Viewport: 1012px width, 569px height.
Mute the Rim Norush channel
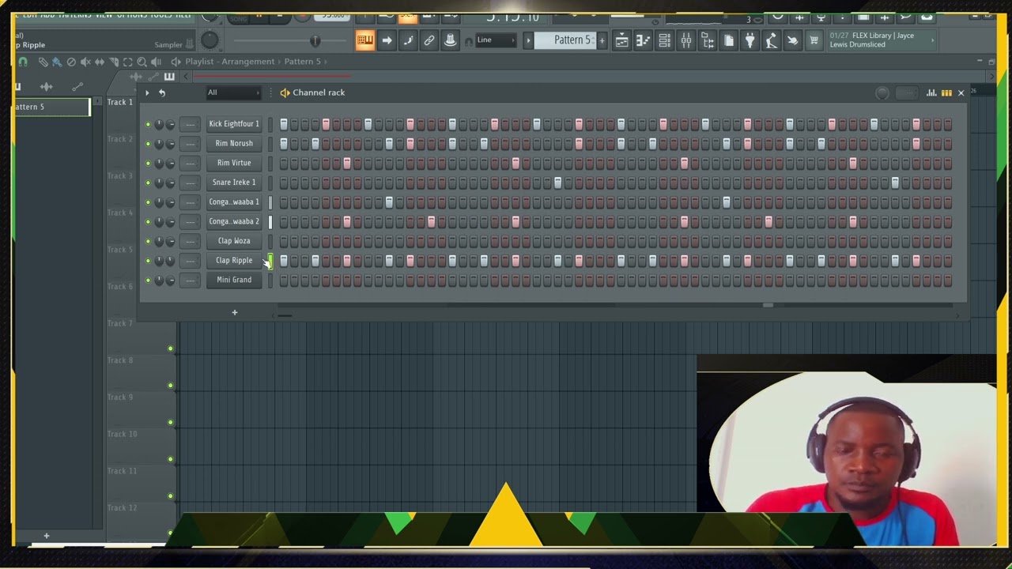point(148,144)
